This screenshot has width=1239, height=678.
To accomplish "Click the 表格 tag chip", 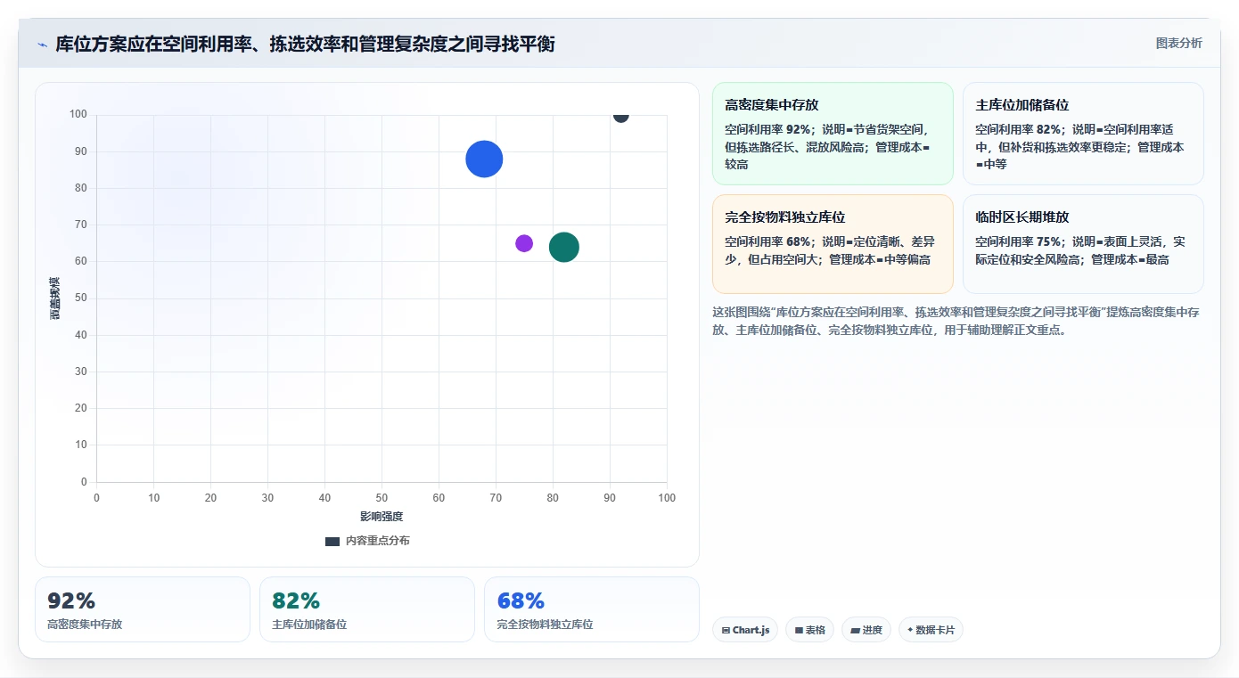I will [x=809, y=630].
